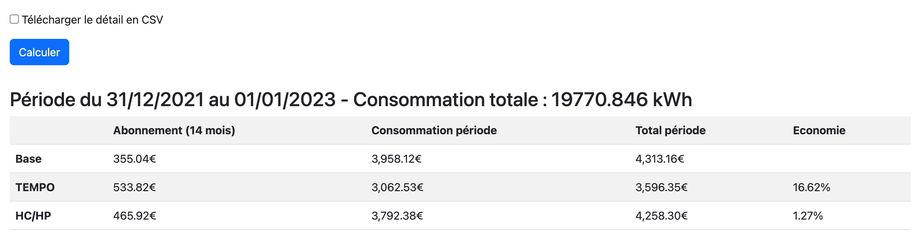Select HC/HP savings value 1.27%

coord(808,216)
